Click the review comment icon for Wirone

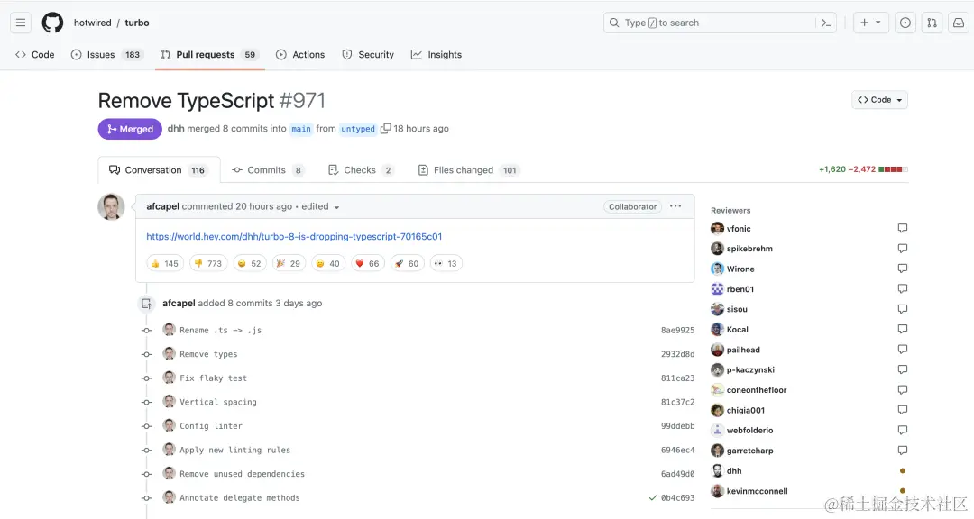tap(903, 269)
